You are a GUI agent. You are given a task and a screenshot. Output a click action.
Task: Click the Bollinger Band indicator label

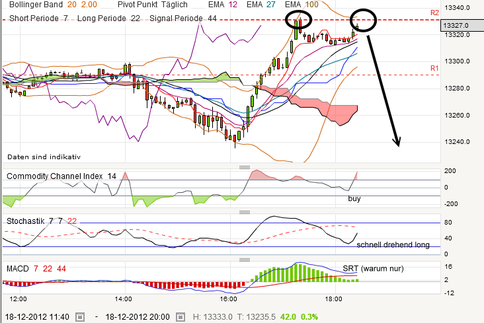click(x=36, y=5)
